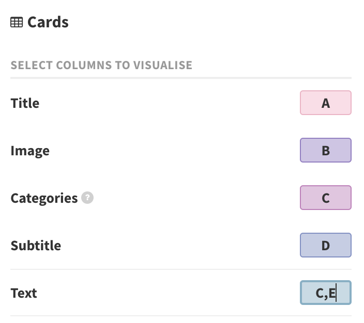Click the Subtitle binding label

(36, 246)
